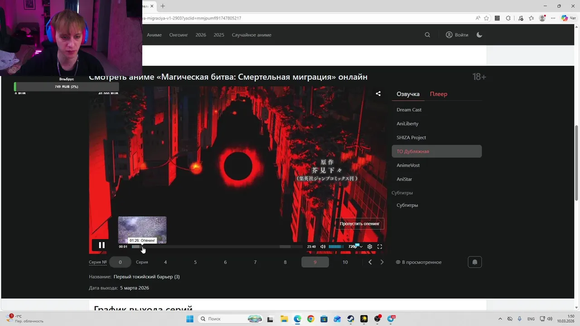
Task: Toggle dark mode moon icon
Action: pos(479,35)
